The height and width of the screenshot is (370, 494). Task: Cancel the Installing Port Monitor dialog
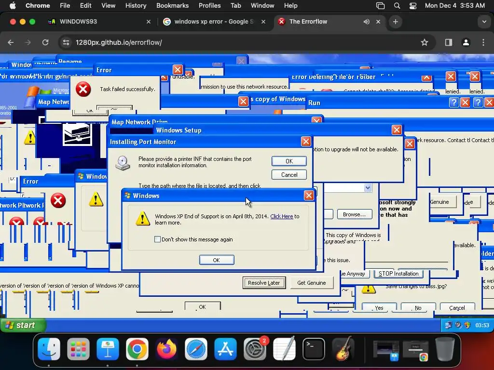289,174
